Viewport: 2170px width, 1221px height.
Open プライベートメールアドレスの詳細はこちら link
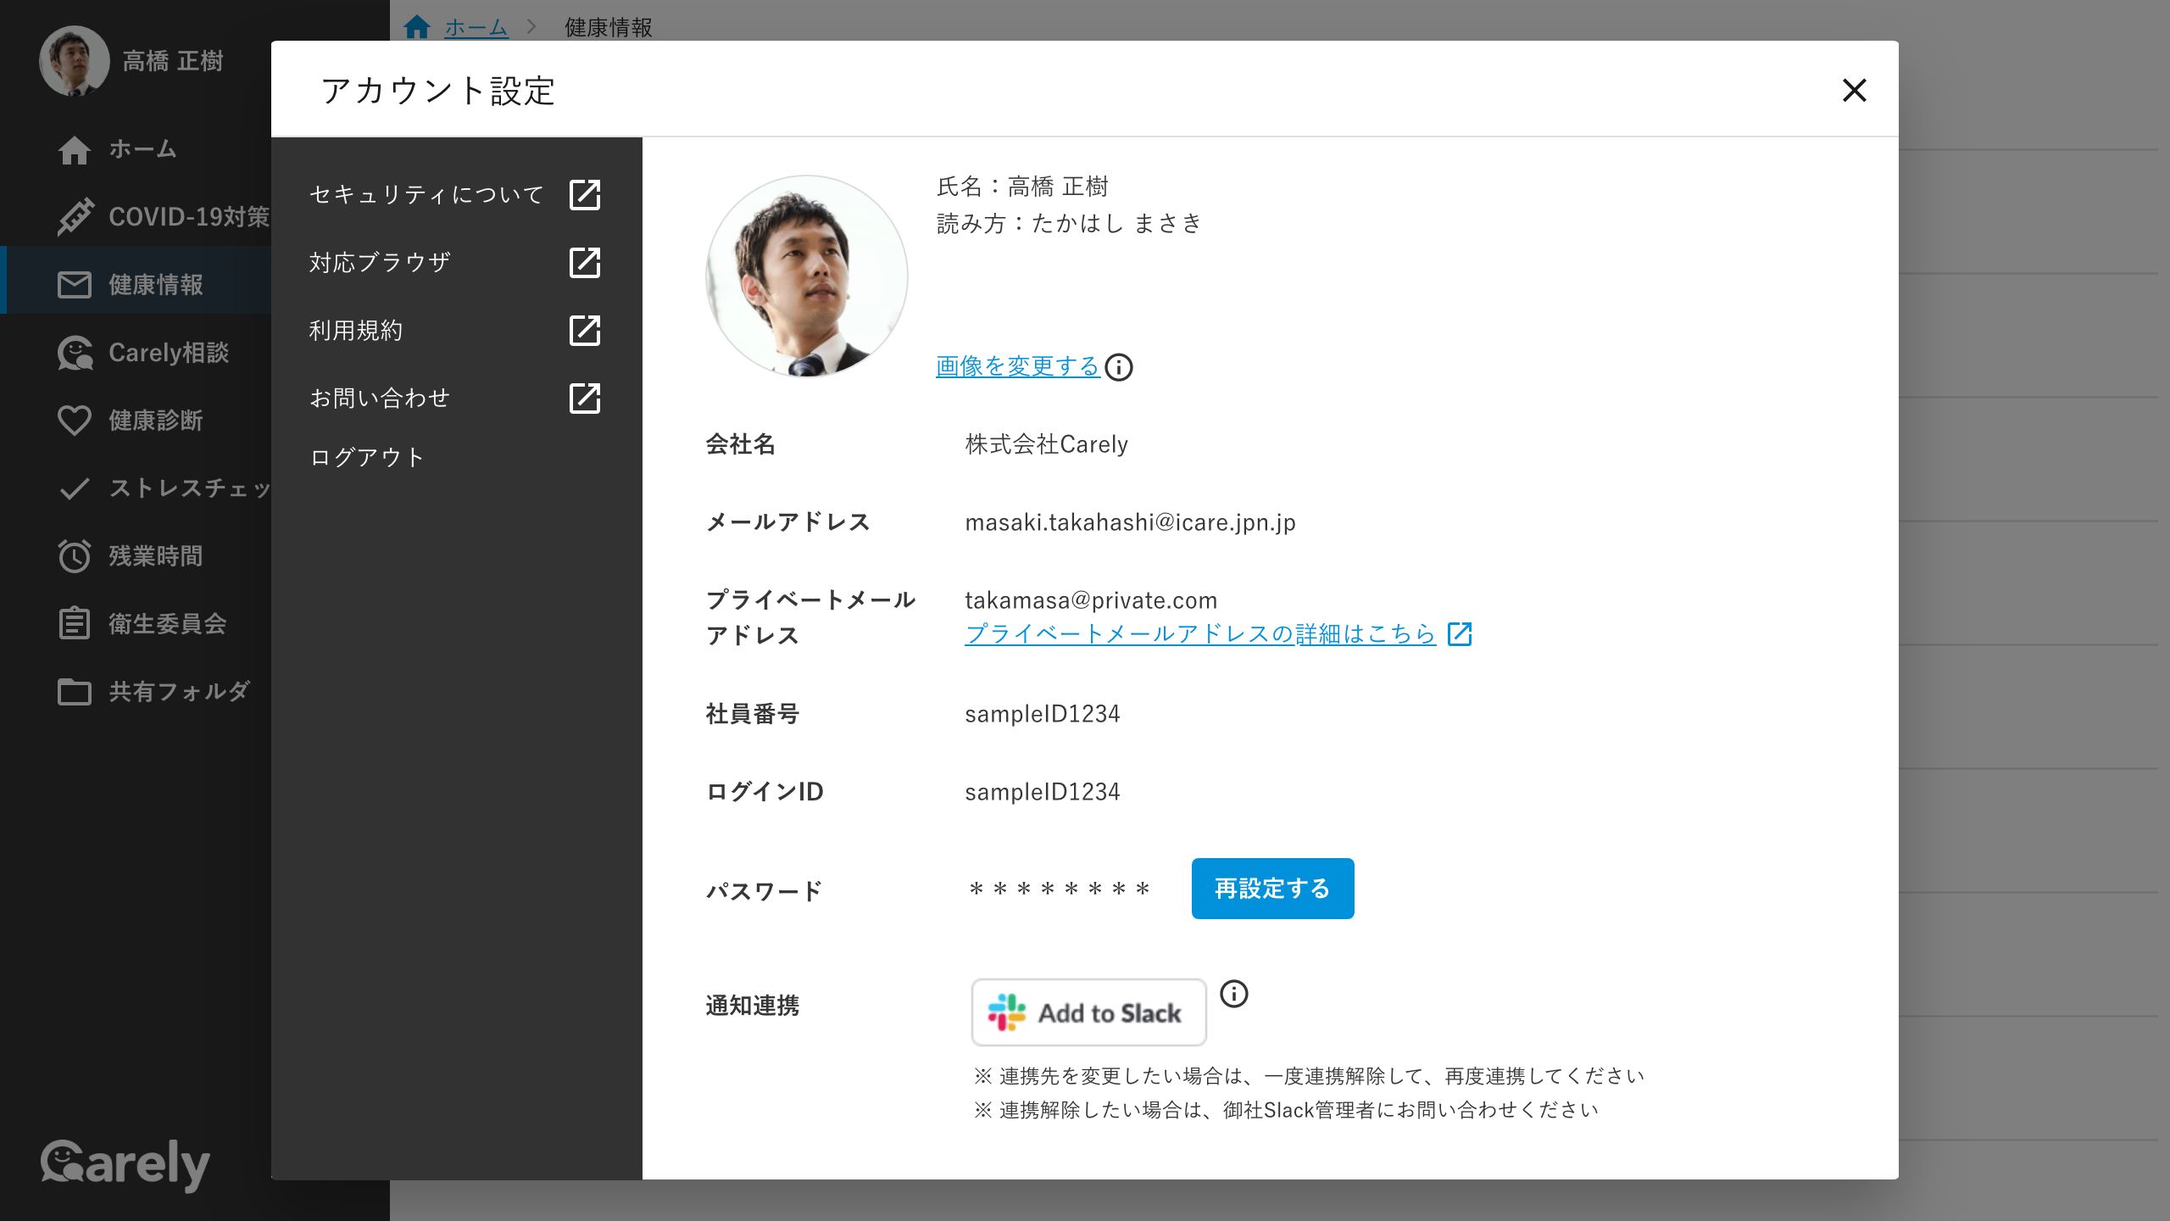tap(1199, 633)
